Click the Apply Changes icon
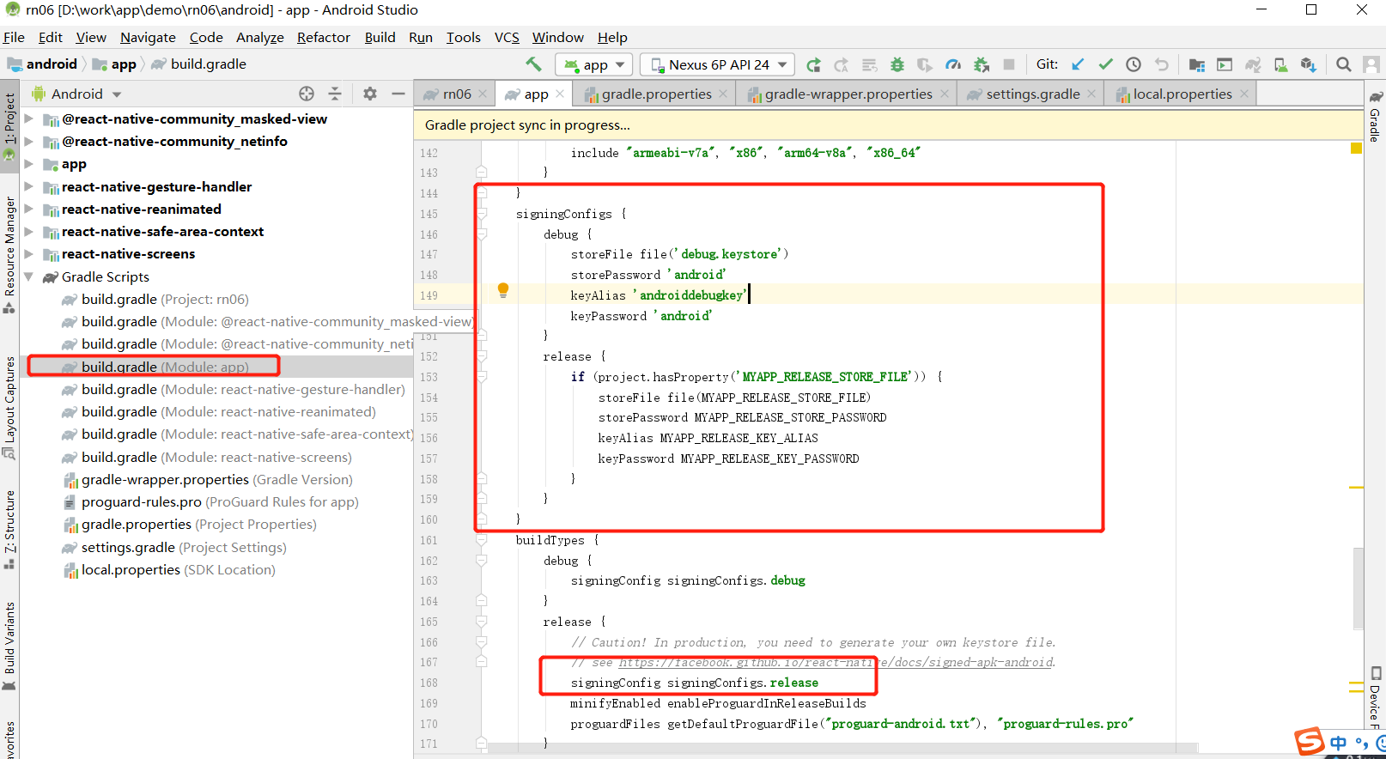The width and height of the screenshot is (1386, 759). coord(842,64)
